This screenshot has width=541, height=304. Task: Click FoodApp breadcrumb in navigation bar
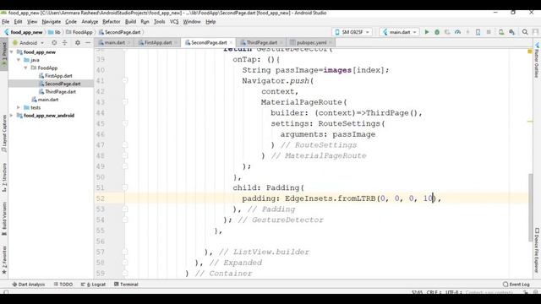pos(79,32)
